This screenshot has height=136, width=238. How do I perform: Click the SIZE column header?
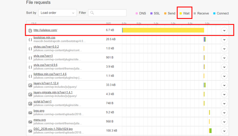point(109,23)
